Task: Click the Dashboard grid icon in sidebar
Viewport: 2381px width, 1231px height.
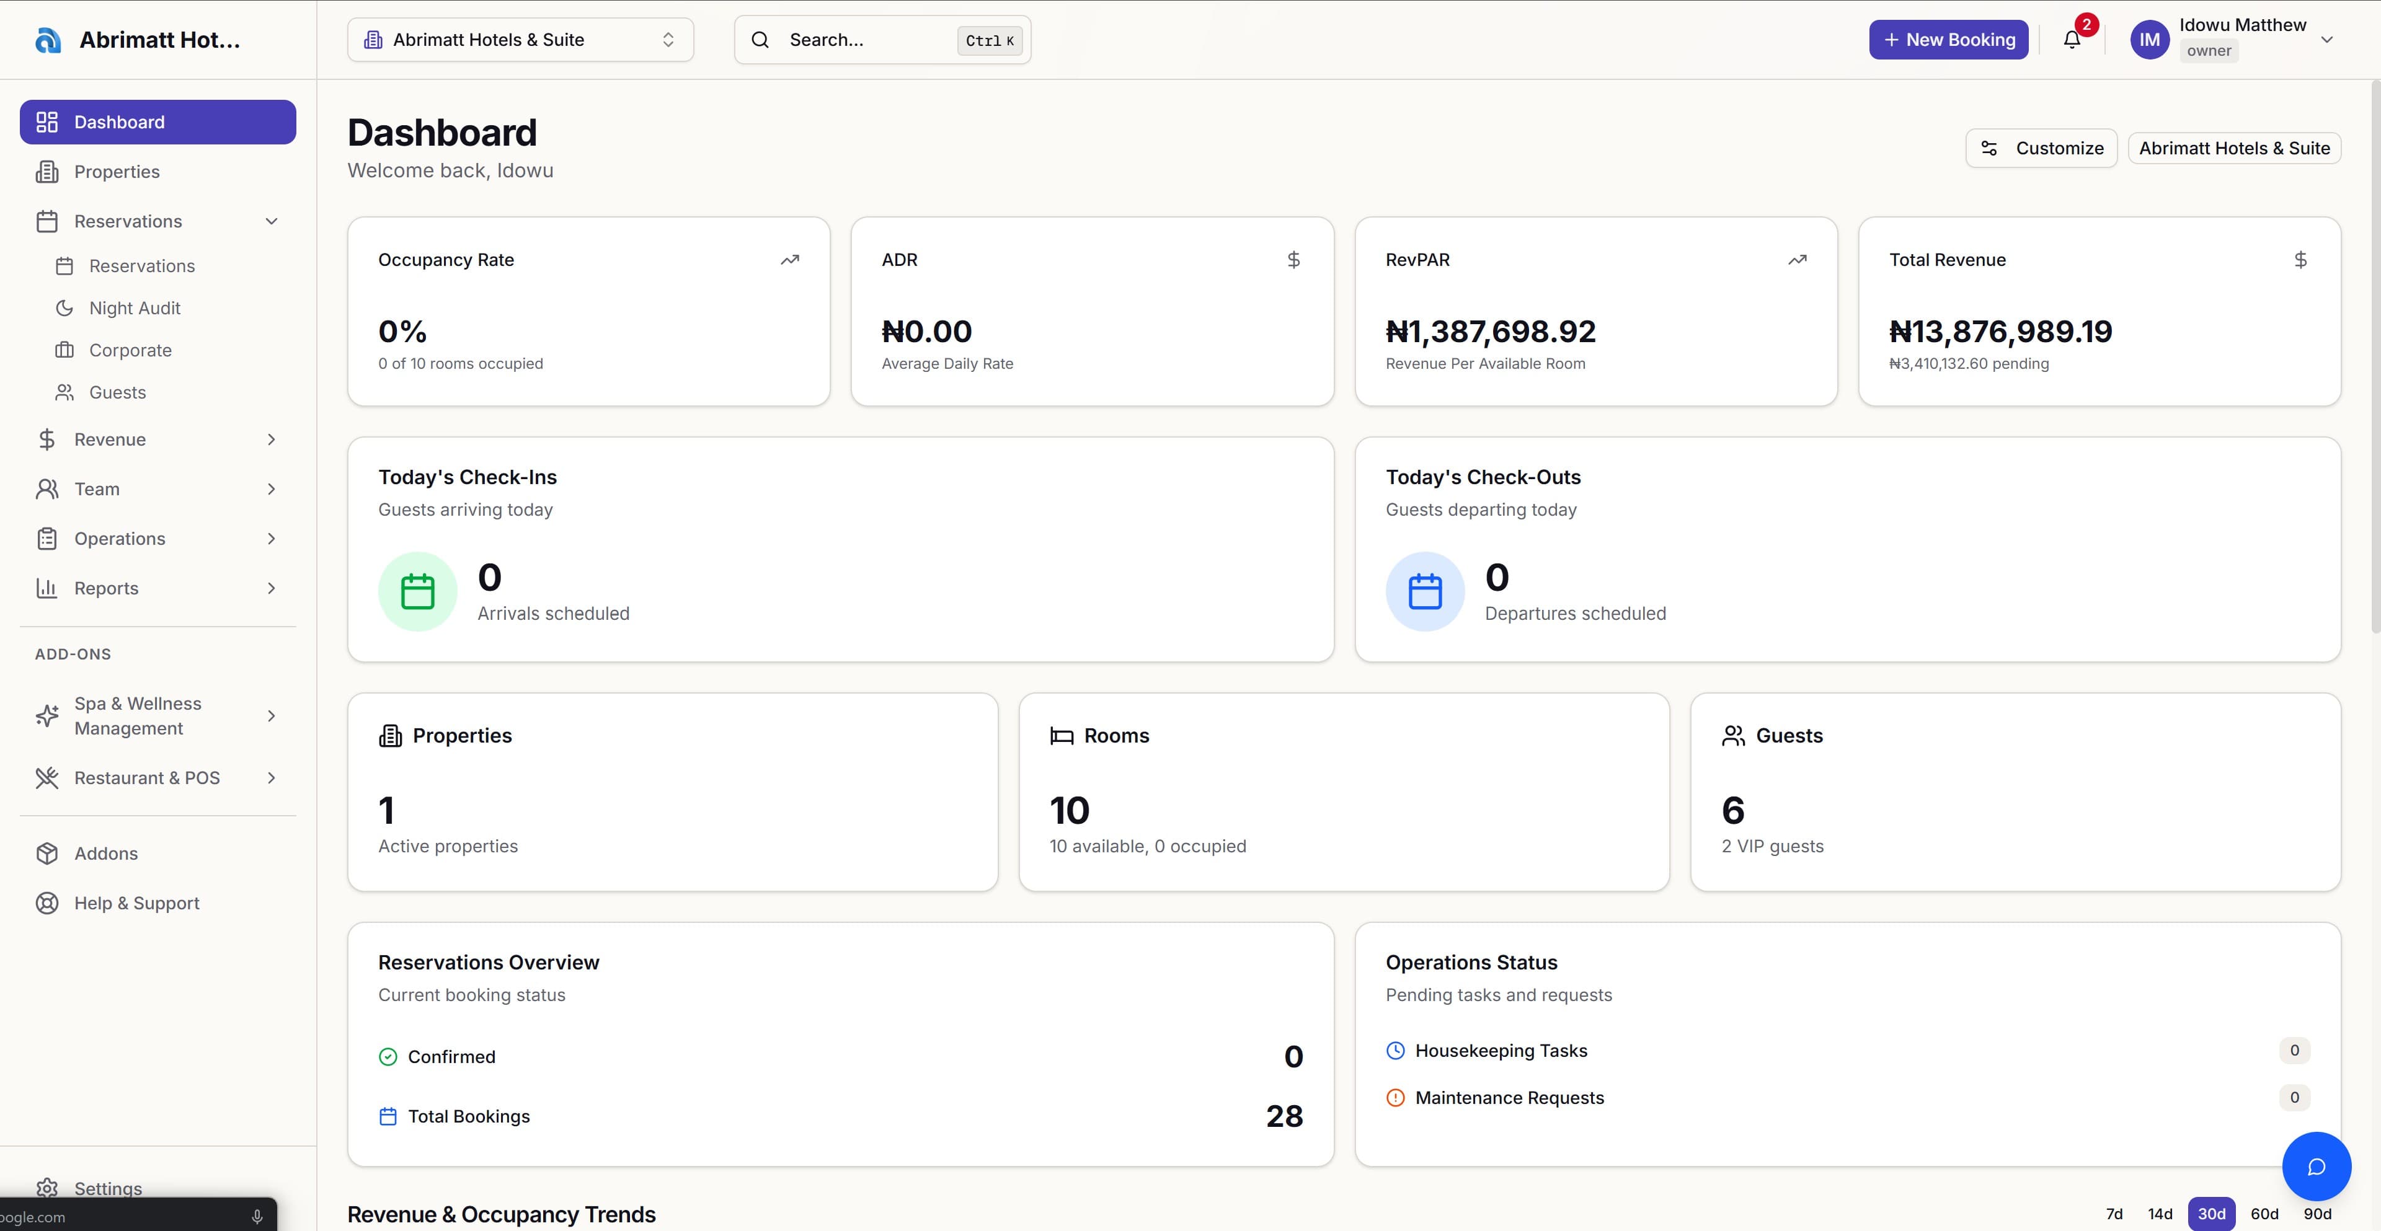Action: (x=47, y=122)
